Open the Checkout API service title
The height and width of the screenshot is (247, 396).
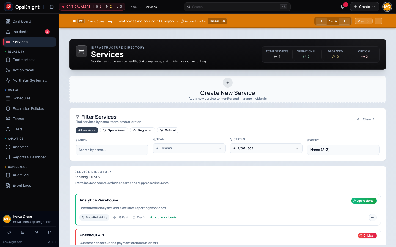tap(92, 235)
